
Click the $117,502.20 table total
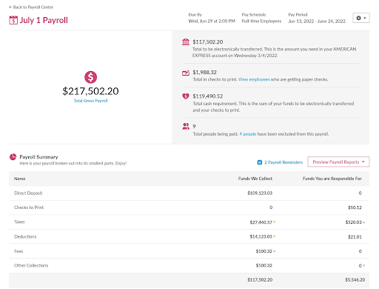click(x=260, y=280)
